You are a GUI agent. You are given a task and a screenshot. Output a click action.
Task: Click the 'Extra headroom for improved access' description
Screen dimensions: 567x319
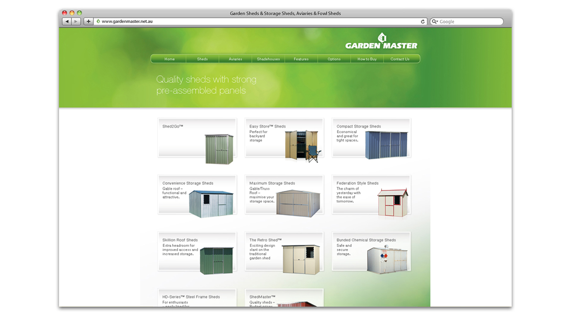pos(180,250)
